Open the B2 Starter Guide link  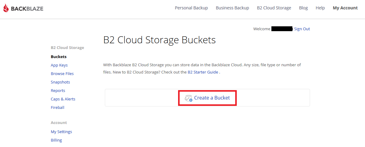(x=203, y=72)
